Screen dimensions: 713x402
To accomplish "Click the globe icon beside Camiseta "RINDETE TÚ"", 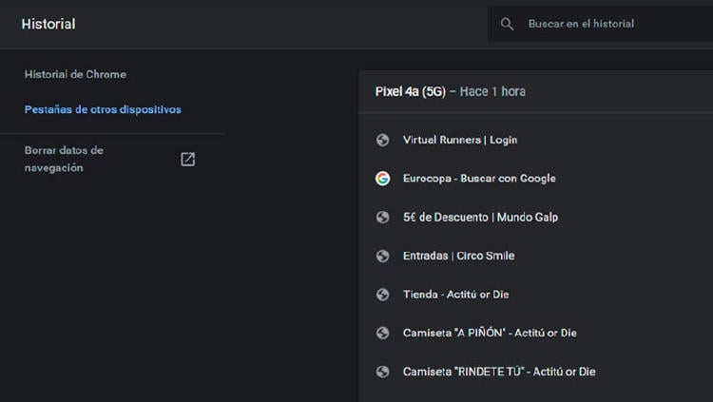I will point(382,372).
